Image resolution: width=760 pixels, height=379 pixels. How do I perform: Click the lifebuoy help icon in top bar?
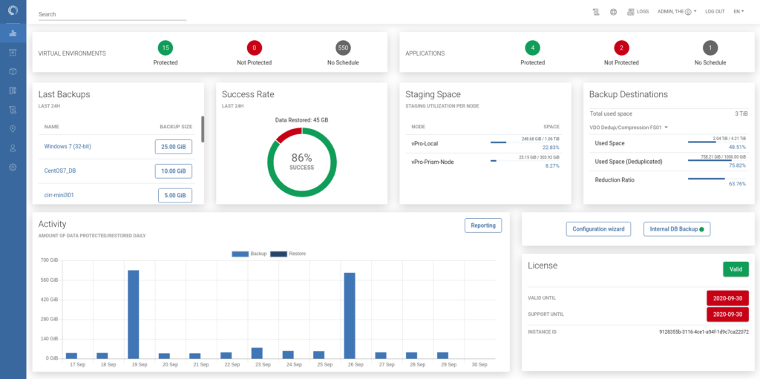(614, 12)
